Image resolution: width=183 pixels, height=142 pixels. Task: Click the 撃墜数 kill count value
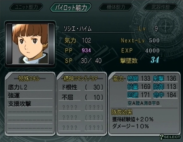click(155, 60)
